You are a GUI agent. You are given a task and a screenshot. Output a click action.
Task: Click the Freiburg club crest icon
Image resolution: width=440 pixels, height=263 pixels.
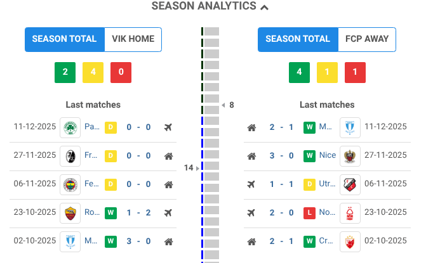pyautogui.click(x=70, y=156)
